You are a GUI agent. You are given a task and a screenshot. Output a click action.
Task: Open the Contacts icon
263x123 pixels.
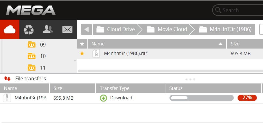point(48,29)
